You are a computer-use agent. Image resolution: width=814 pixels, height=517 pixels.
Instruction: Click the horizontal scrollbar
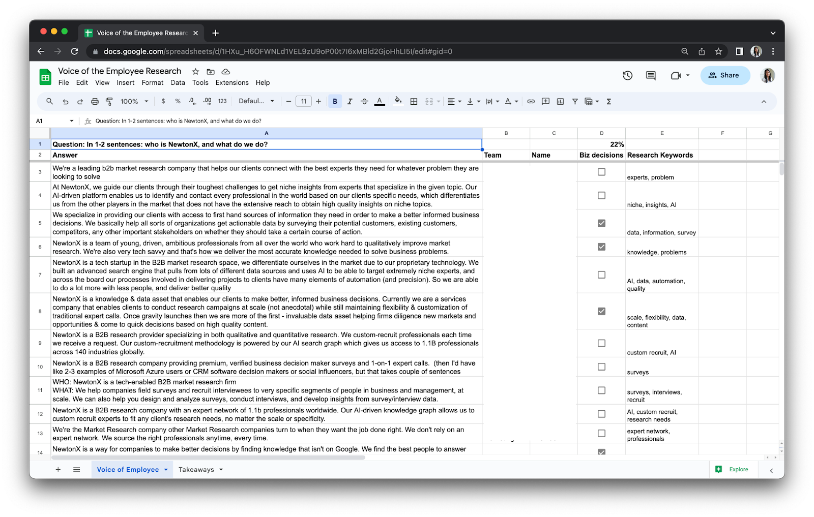[208, 458]
